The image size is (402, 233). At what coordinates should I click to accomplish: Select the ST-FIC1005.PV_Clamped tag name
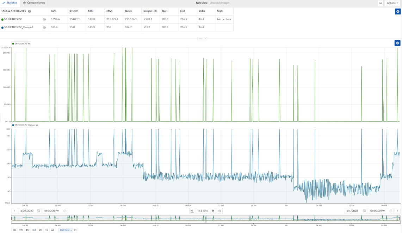18,27
